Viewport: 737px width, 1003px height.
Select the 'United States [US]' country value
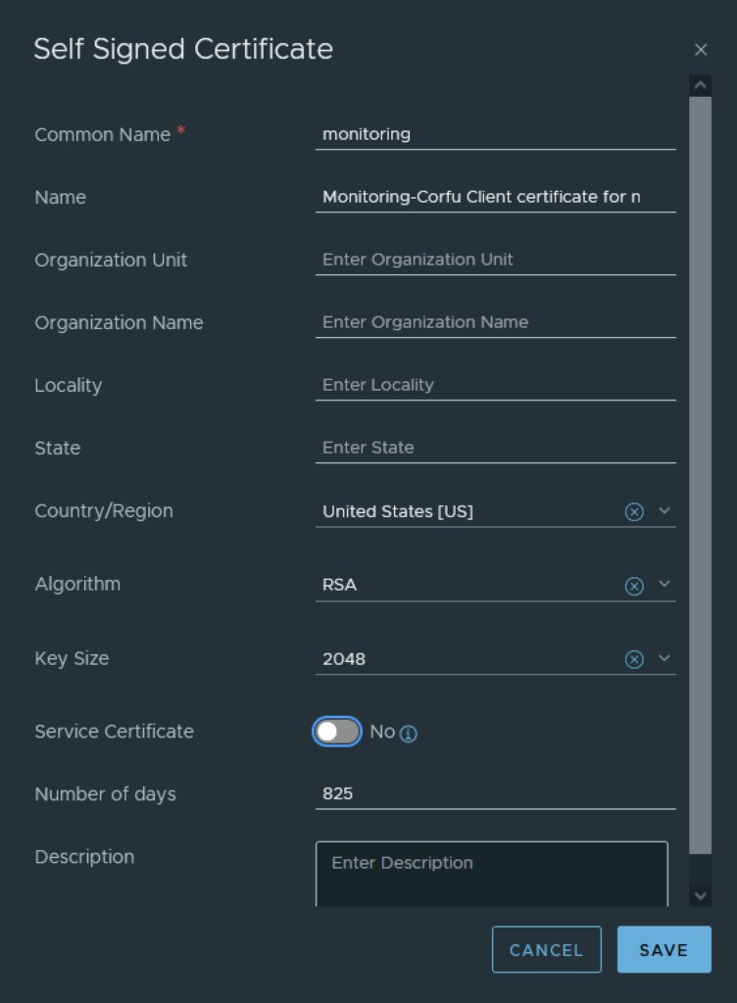397,511
